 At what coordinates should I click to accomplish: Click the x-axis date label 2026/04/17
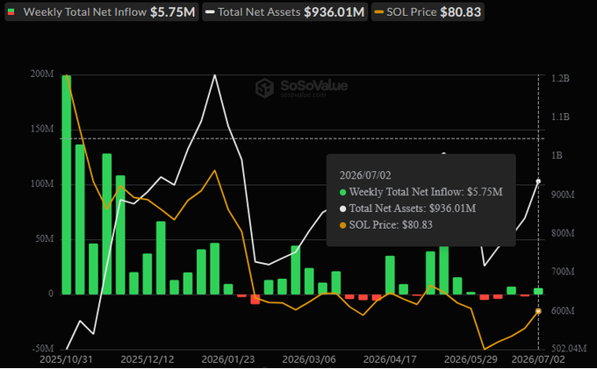click(x=390, y=359)
